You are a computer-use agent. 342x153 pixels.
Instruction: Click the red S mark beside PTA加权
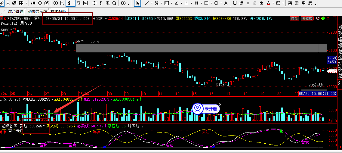(5, 18)
